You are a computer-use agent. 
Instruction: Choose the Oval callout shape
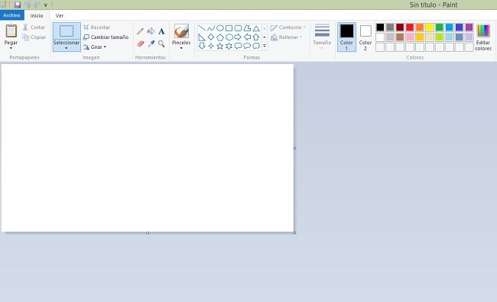click(x=247, y=47)
